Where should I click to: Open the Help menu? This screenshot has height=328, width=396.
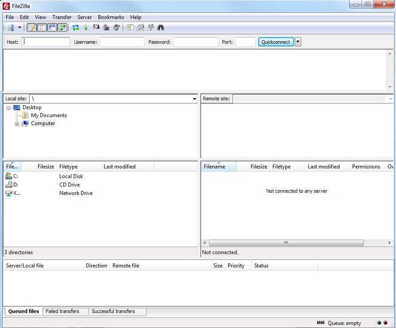click(x=136, y=17)
